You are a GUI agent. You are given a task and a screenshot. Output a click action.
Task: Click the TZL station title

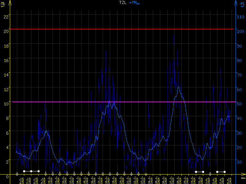coord(123,2)
